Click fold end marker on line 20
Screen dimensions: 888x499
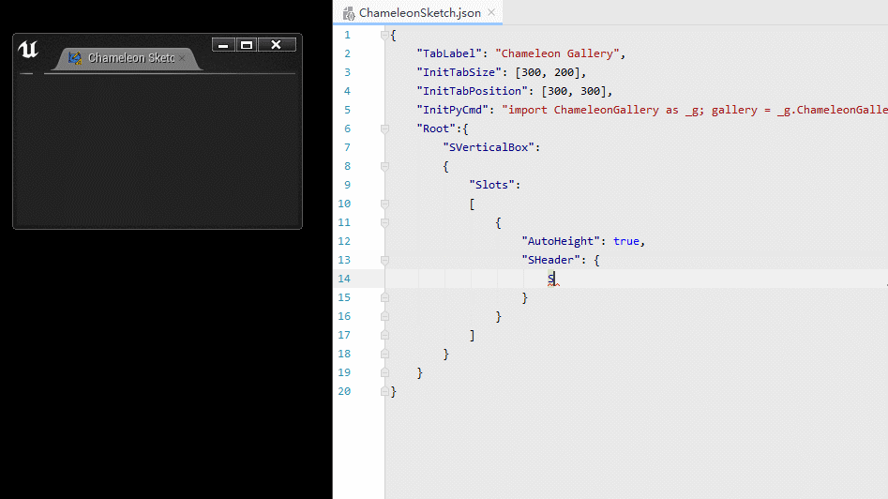(x=384, y=391)
